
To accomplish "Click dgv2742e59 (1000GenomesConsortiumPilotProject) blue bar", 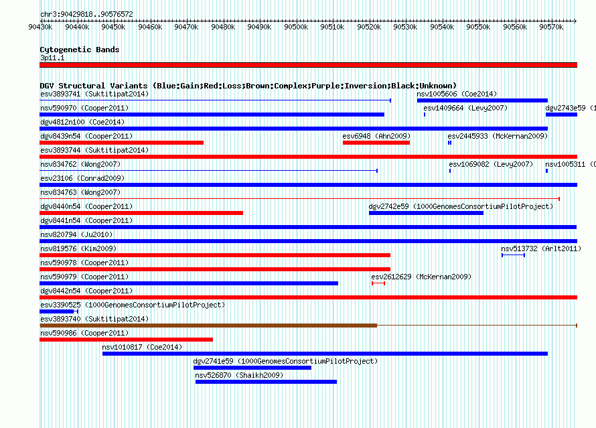I will pos(426,213).
